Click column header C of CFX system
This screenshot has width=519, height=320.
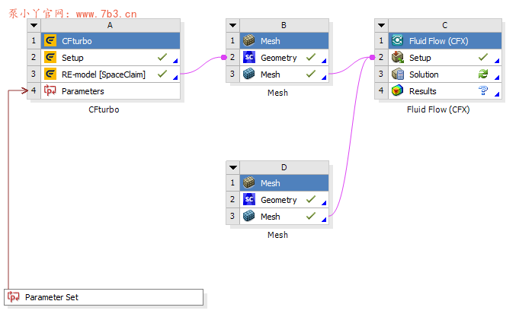click(x=445, y=25)
